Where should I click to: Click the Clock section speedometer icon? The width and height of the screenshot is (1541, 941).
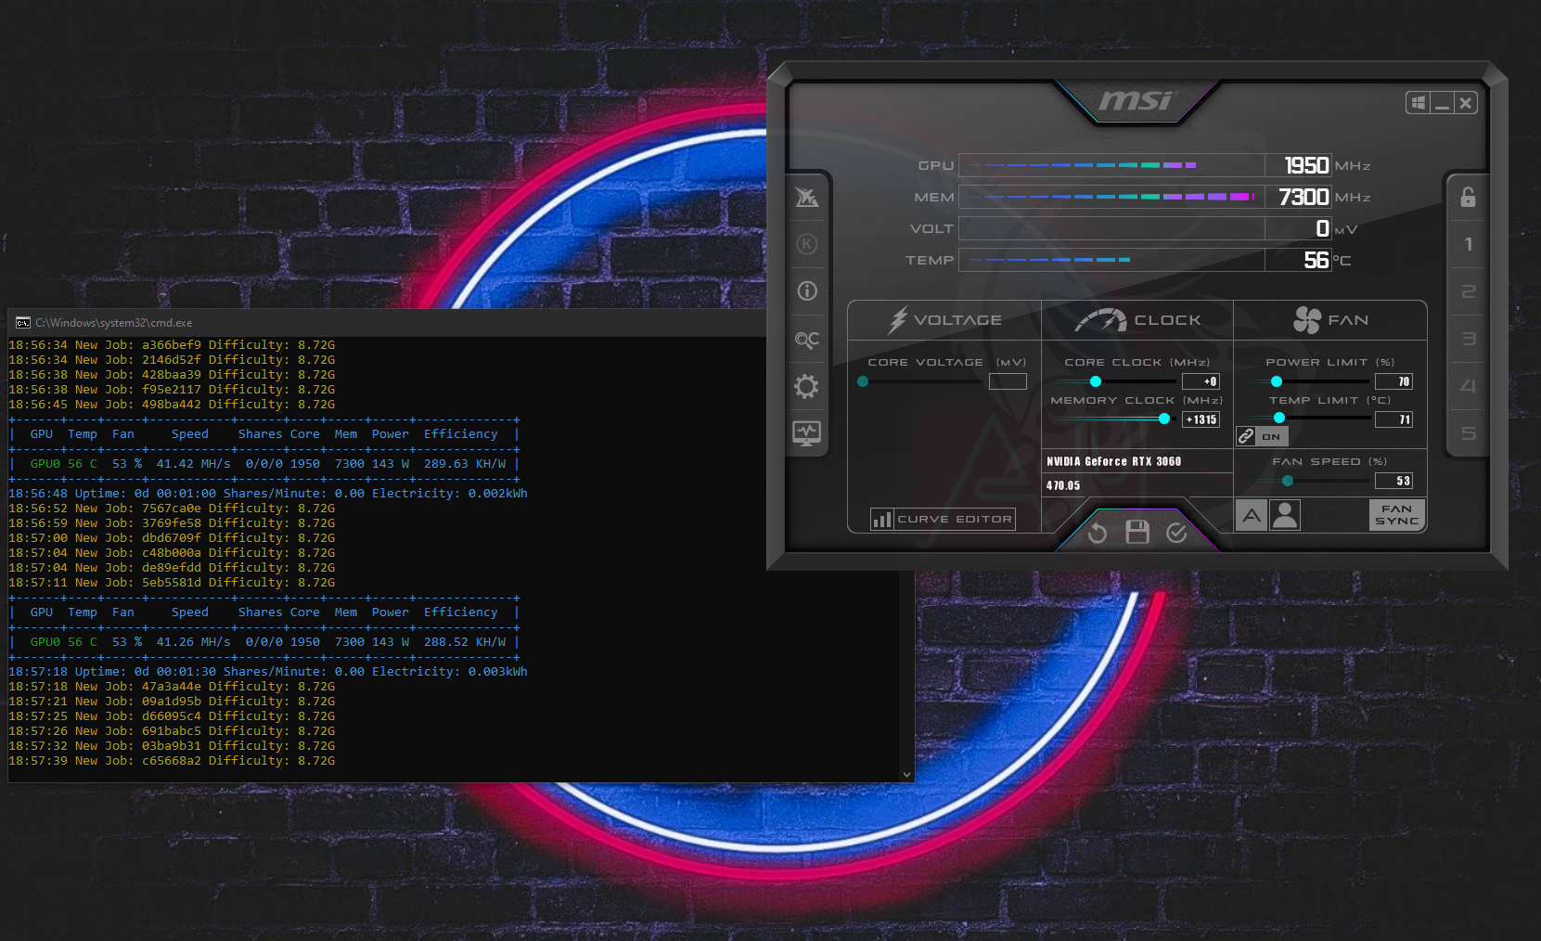click(1100, 320)
